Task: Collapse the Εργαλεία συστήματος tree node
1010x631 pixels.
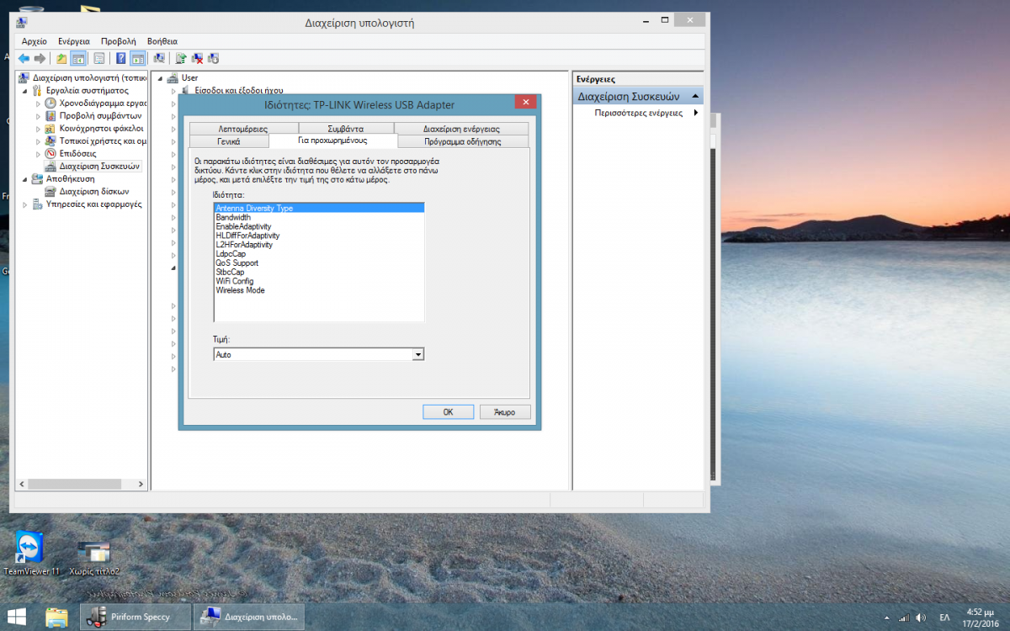Action: [x=24, y=91]
